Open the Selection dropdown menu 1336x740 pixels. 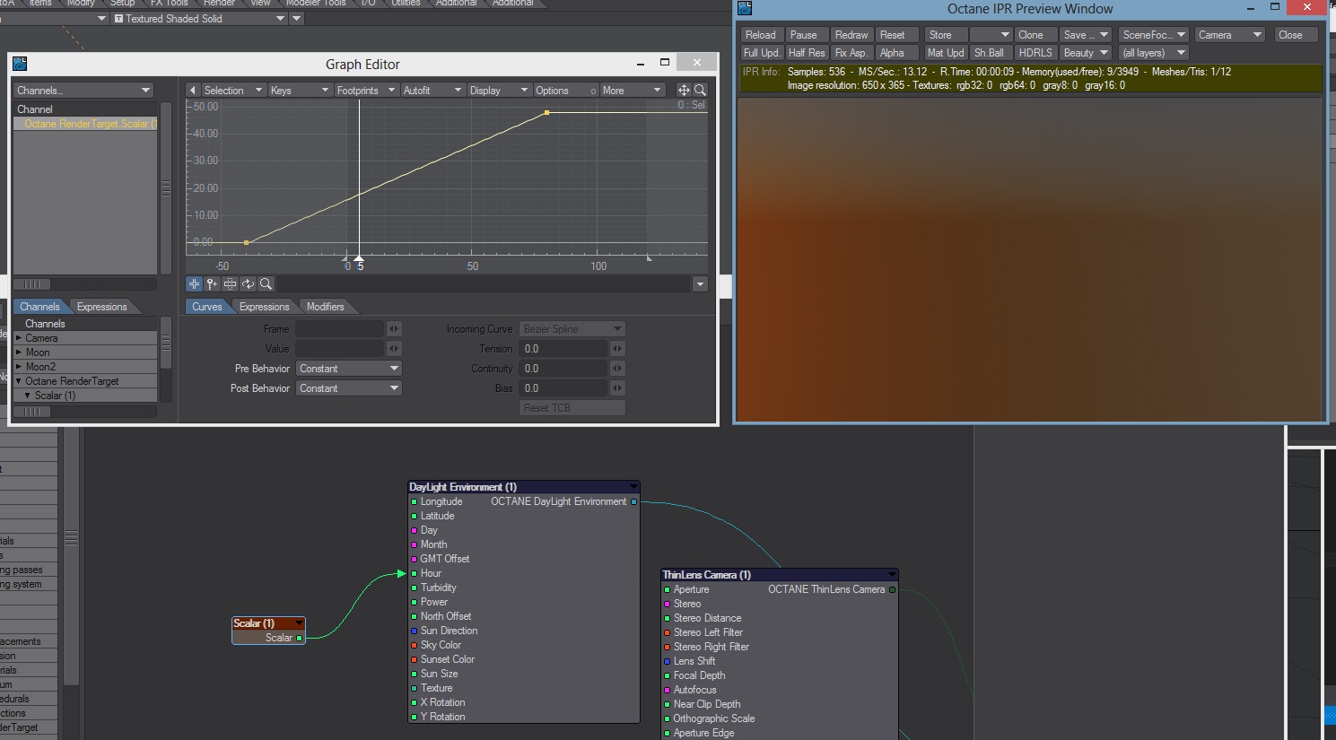tap(233, 90)
